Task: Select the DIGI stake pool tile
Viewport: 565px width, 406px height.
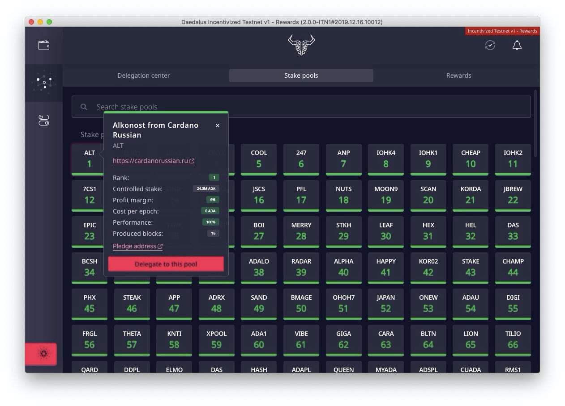Action: click(x=513, y=304)
